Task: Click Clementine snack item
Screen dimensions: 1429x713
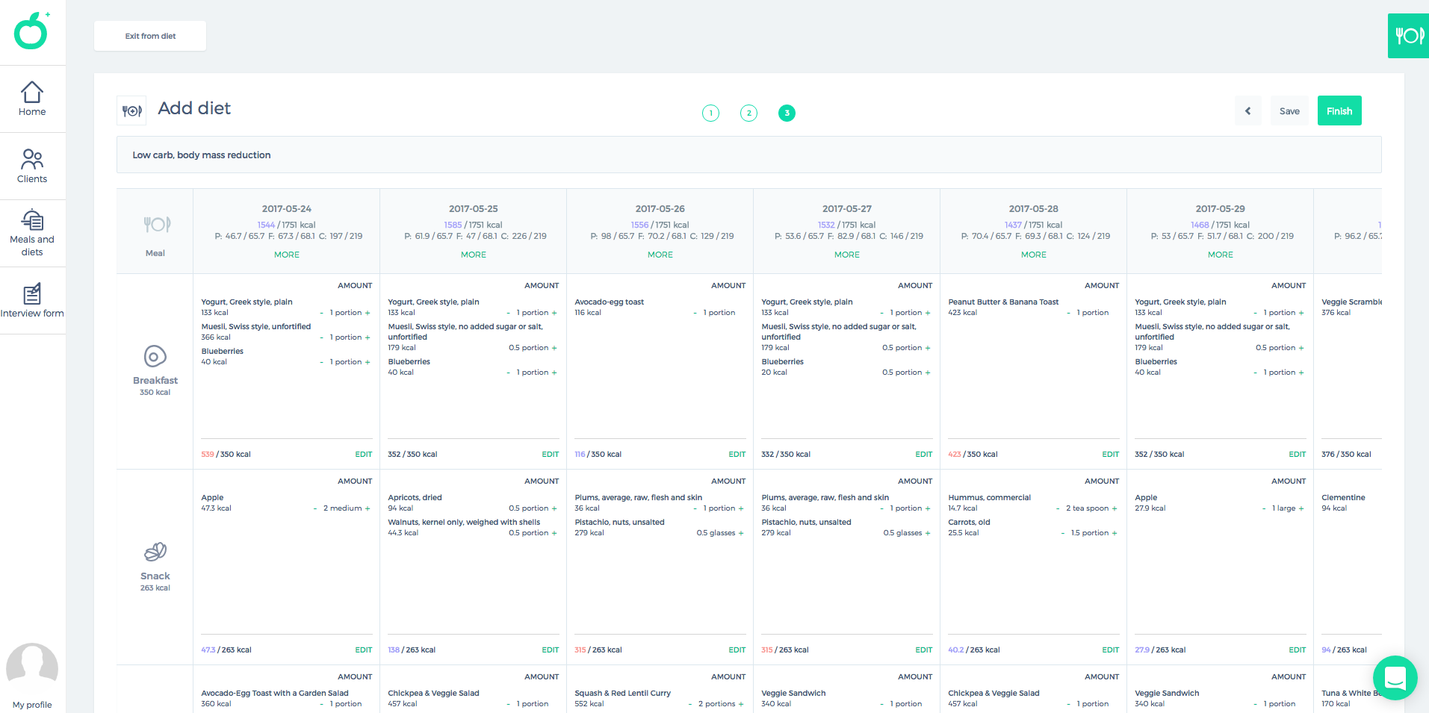Action: click(x=1343, y=498)
